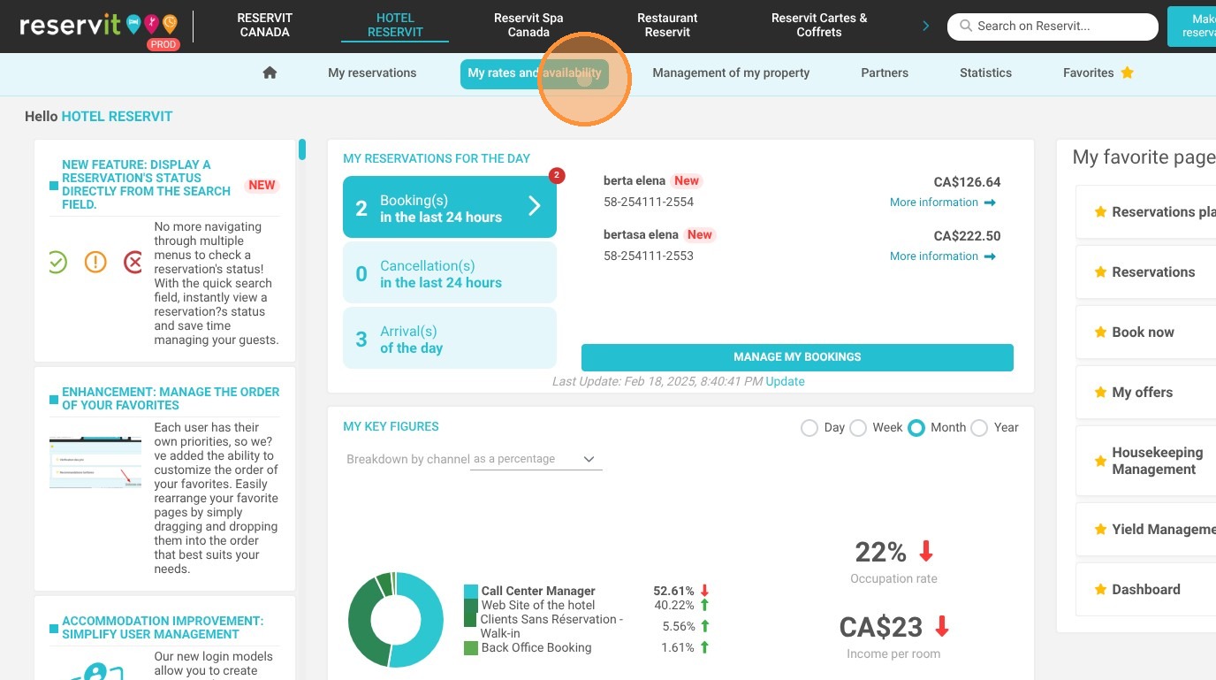Viewport: 1216px width, 680px height.
Task: Open the Statistics menu
Action: click(985, 73)
